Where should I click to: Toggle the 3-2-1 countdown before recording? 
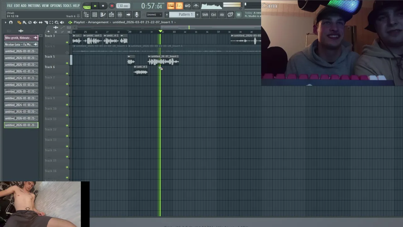coord(179,6)
